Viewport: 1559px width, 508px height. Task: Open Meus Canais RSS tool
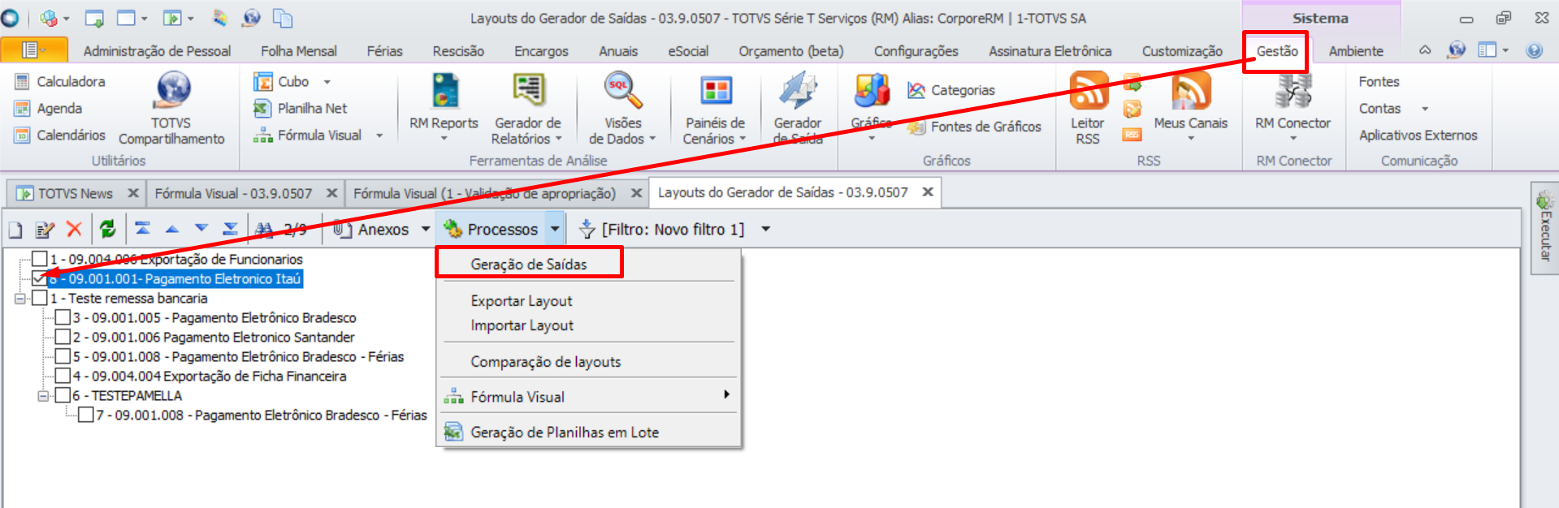(x=1190, y=108)
